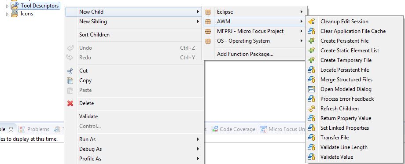This screenshot has width=405, height=164.
Task: Open the Run As submenu arrow
Action: click(x=198, y=139)
